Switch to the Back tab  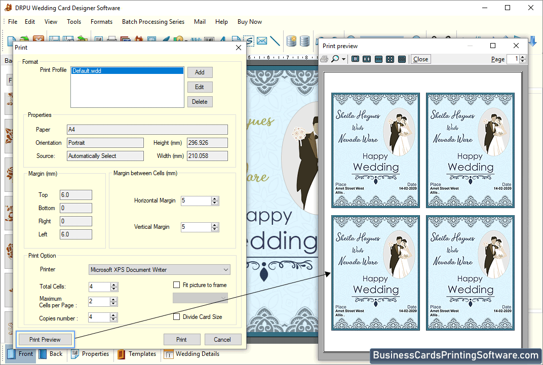[x=51, y=354]
